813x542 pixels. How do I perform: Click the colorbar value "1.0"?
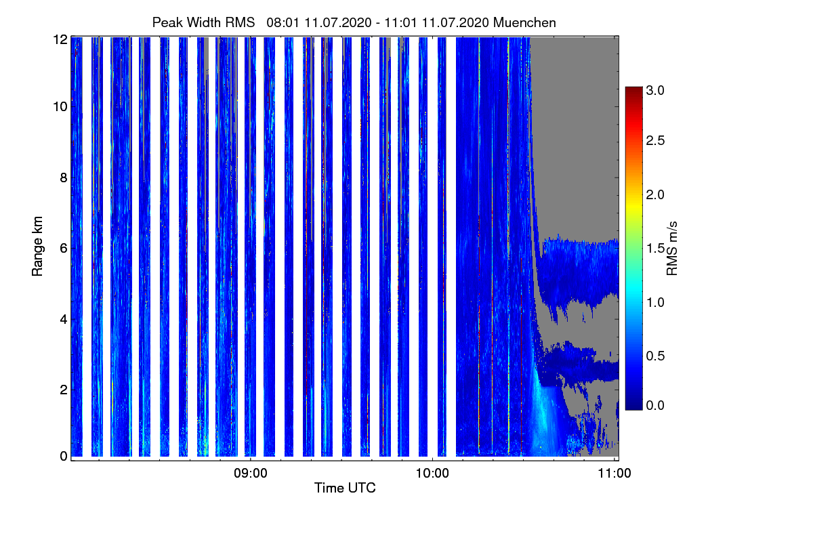pyautogui.click(x=654, y=301)
